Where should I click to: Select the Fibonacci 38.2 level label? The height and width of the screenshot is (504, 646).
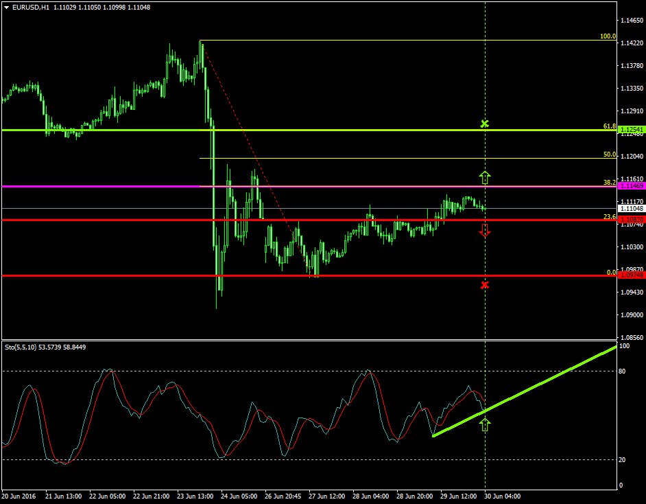[609, 183]
